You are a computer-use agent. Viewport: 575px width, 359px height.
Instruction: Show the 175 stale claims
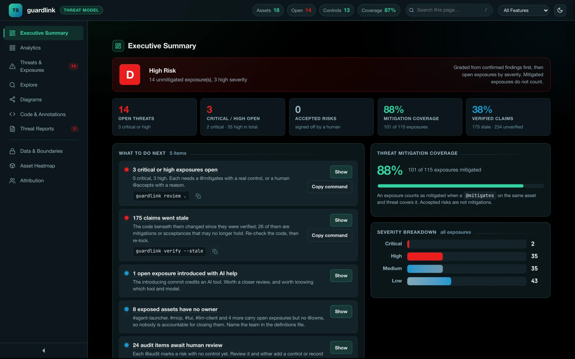click(x=341, y=220)
